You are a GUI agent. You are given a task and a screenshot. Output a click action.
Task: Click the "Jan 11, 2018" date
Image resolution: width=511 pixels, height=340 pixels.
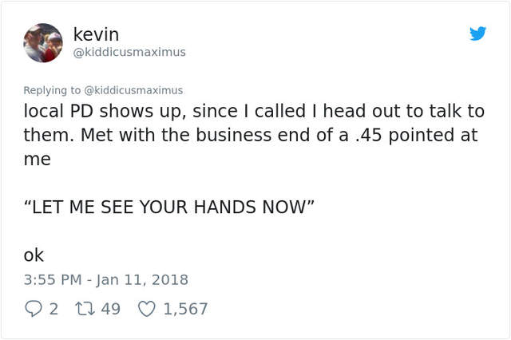pyautogui.click(x=142, y=280)
